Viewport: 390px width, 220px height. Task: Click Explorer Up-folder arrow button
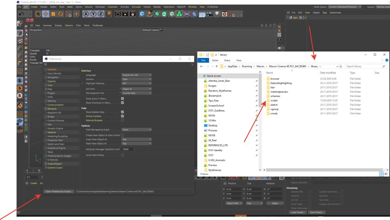216,66
